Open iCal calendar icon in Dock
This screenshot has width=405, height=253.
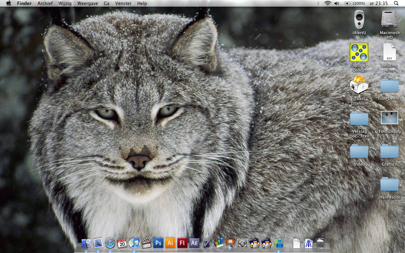(122, 243)
